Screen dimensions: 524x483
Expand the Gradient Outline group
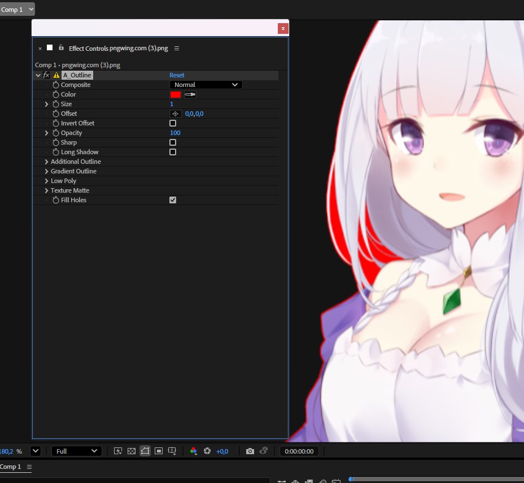[46, 172]
